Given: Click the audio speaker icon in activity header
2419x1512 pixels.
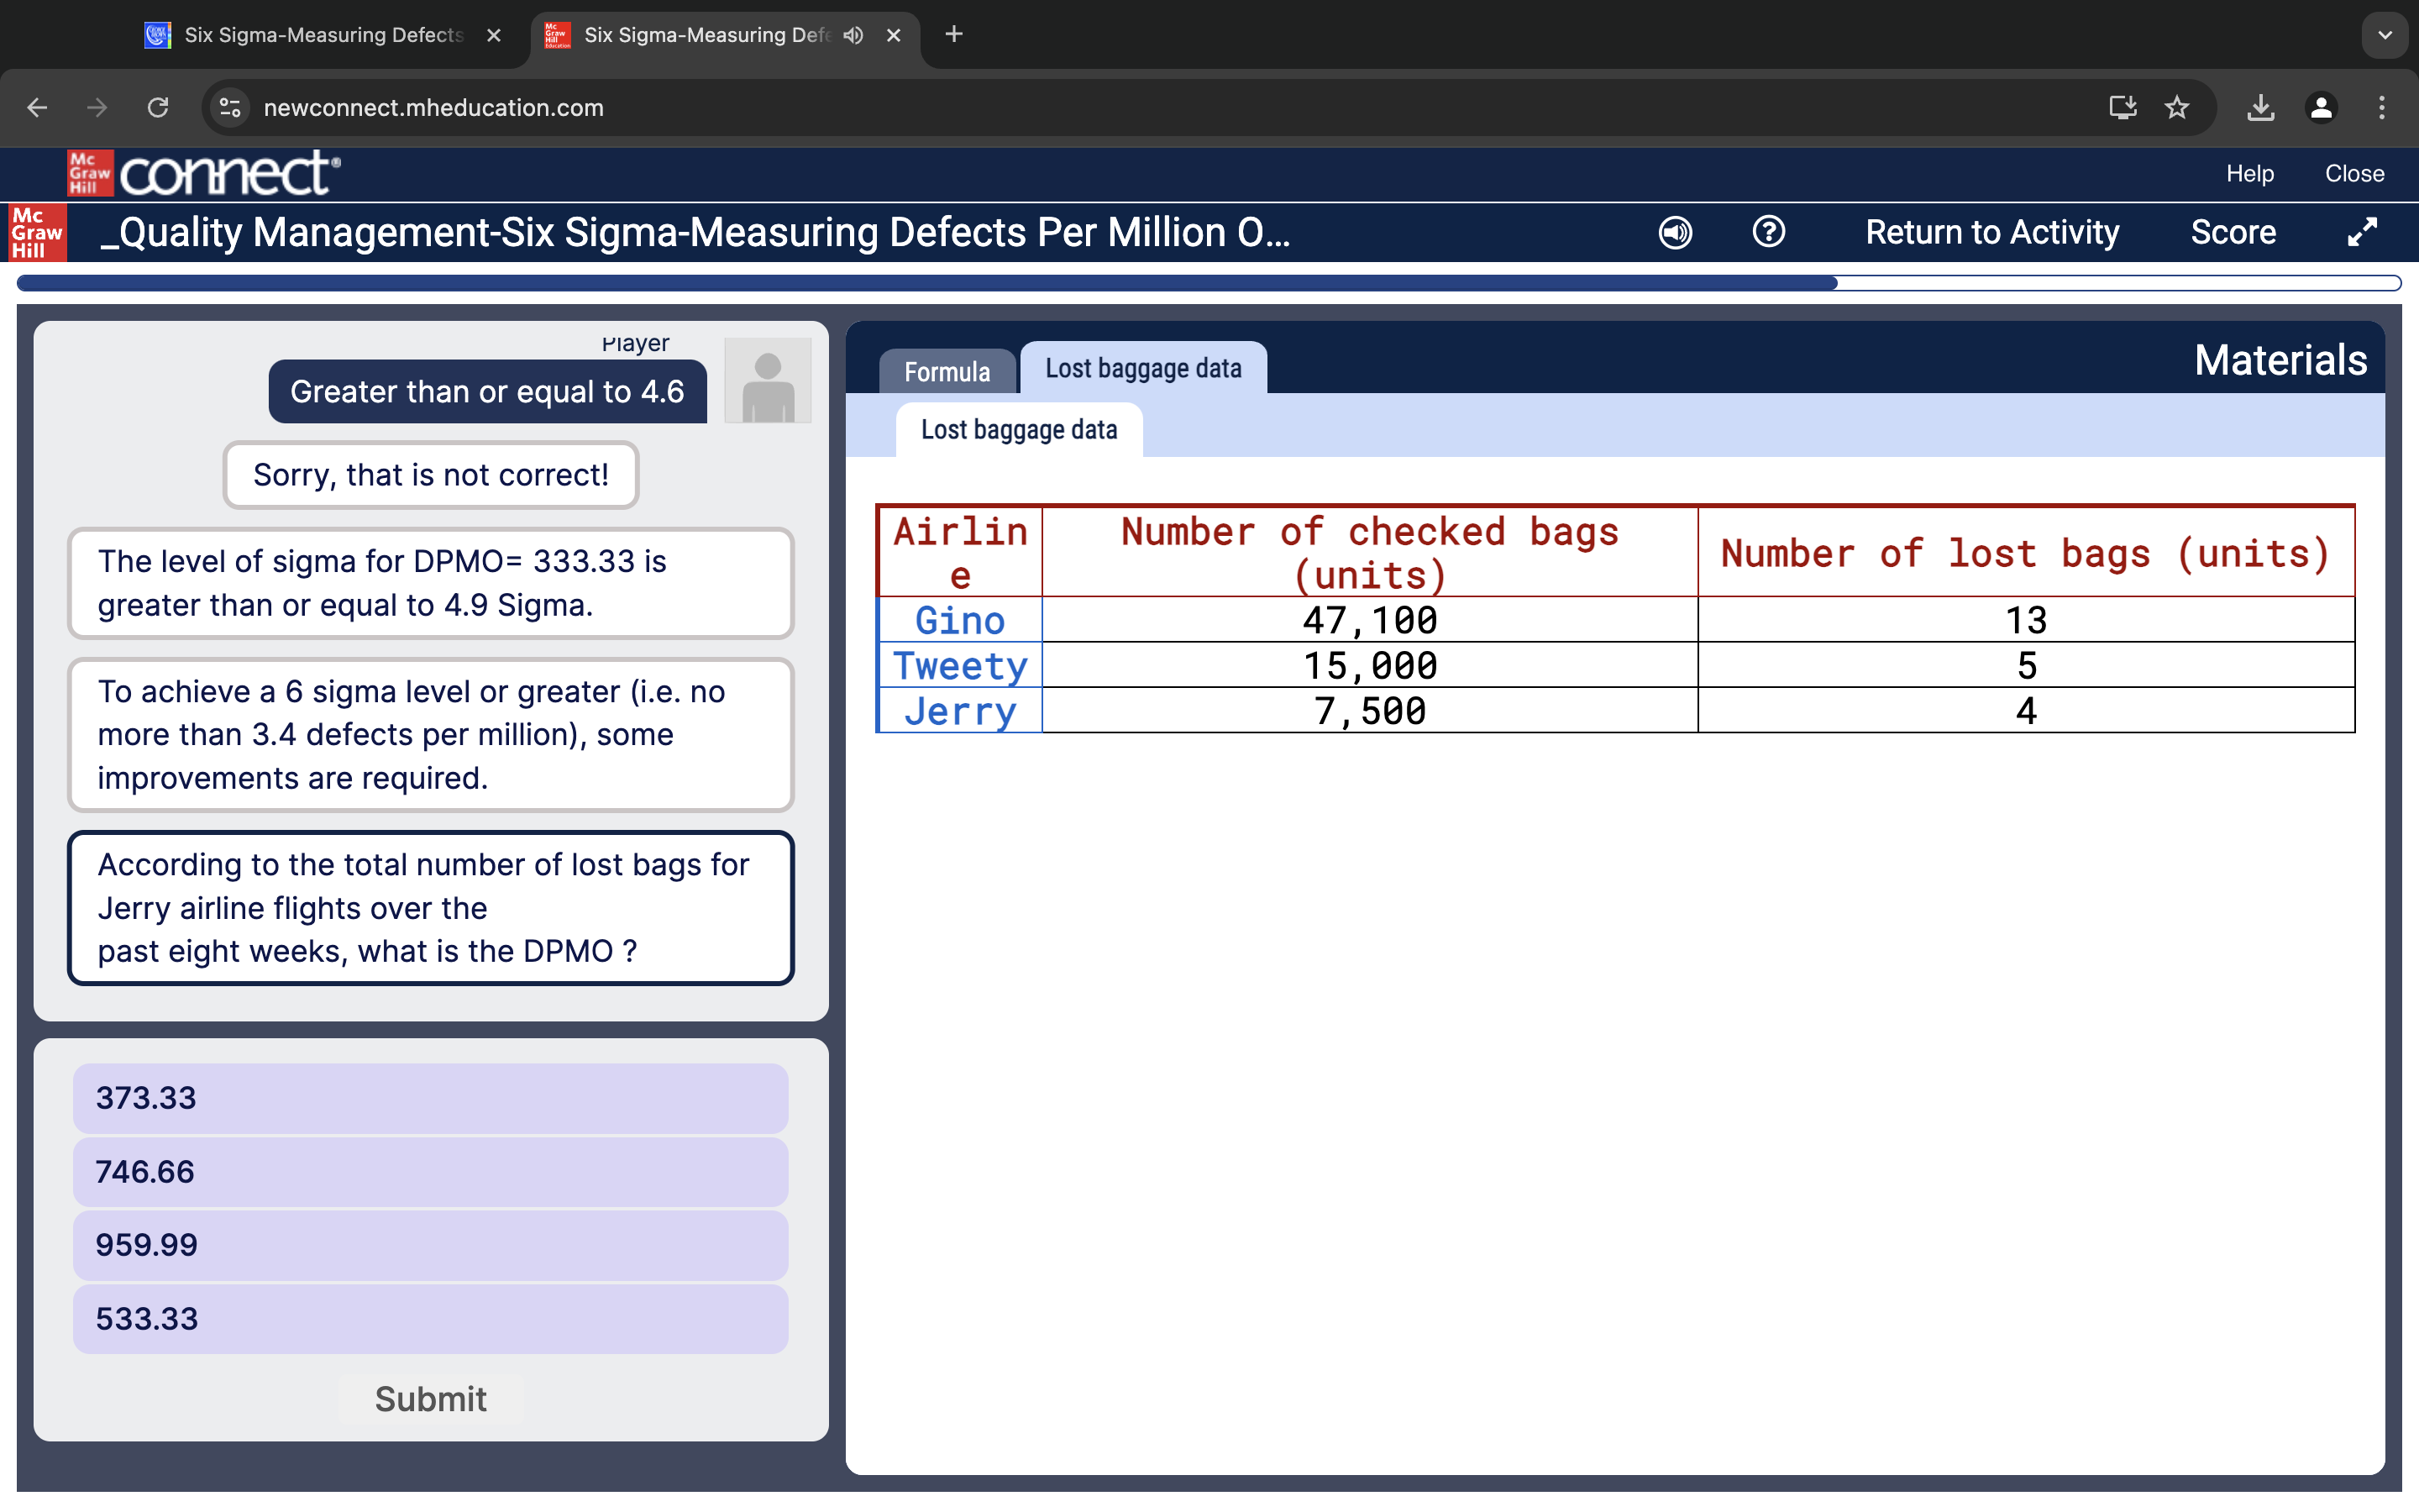Looking at the screenshot, I should tap(1676, 232).
